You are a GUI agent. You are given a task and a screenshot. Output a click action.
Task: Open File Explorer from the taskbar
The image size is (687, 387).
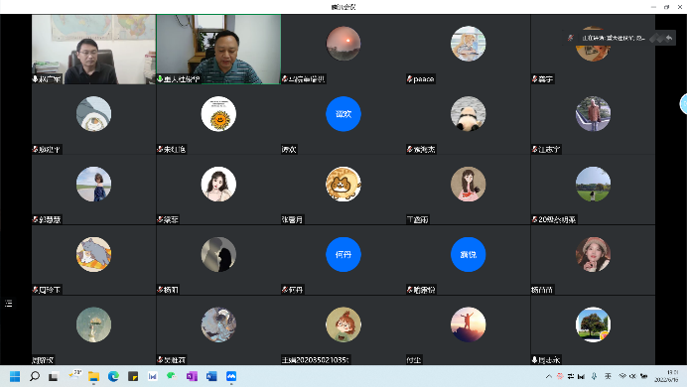click(x=93, y=376)
